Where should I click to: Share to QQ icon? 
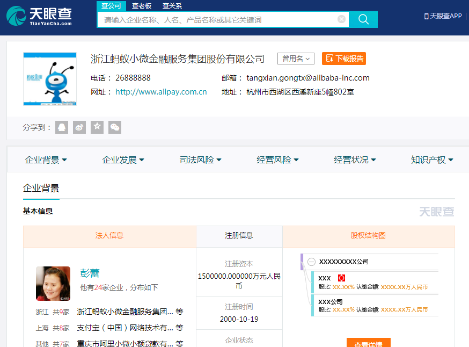[62, 127]
